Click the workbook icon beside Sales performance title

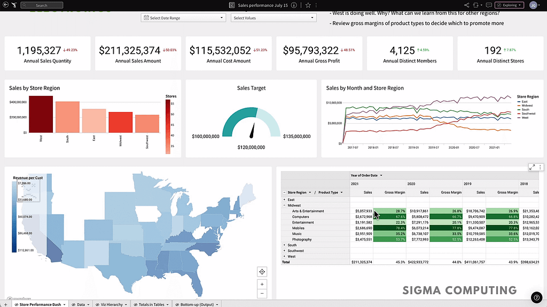click(232, 5)
